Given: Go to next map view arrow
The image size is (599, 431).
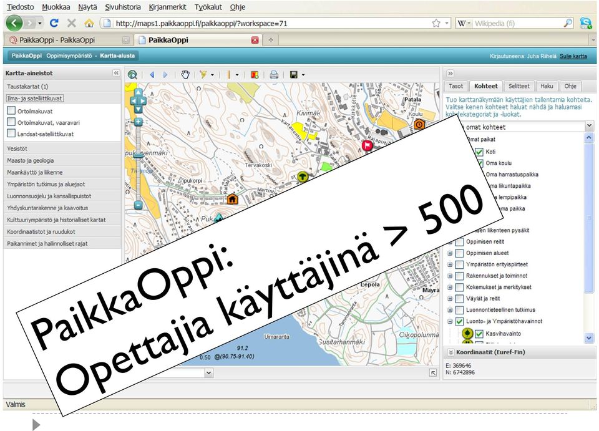Looking at the screenshot, I should (165, 75).
